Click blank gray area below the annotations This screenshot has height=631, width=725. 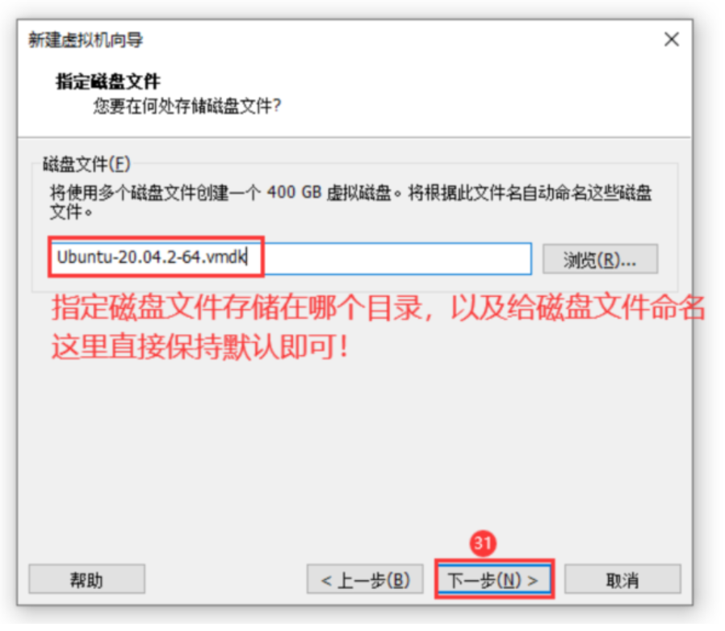[354, 453]
